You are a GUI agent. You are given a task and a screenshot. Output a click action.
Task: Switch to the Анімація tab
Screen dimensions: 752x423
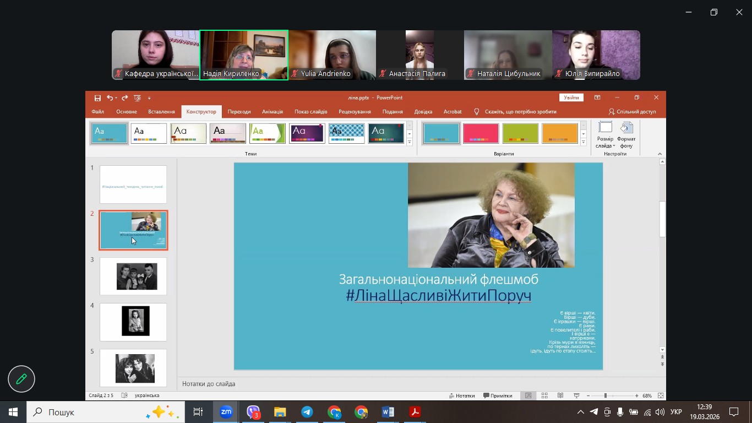coord(273,112)
